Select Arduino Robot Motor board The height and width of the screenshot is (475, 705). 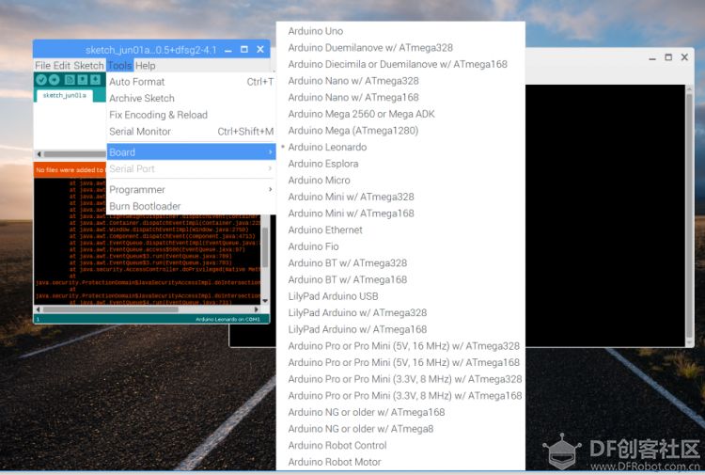[x=400, y=462]
